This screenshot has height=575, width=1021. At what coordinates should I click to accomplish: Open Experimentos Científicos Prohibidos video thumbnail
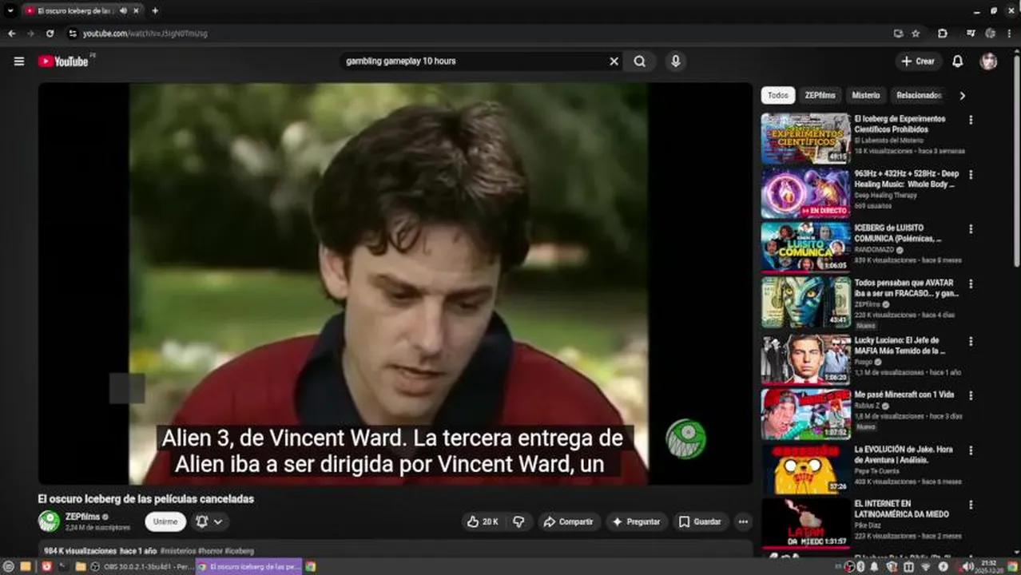point(805,138)
